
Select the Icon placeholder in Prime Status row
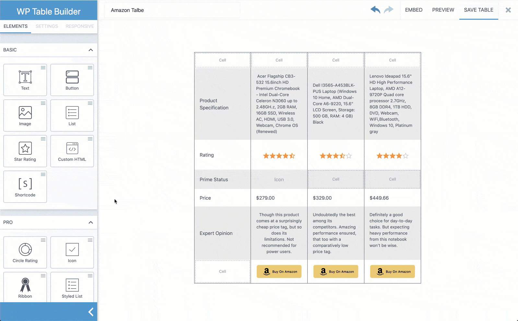pos(279,180)
